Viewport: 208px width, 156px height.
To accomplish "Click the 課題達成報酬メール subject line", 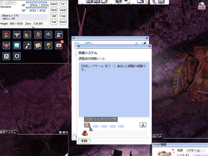I will [92, 58].
